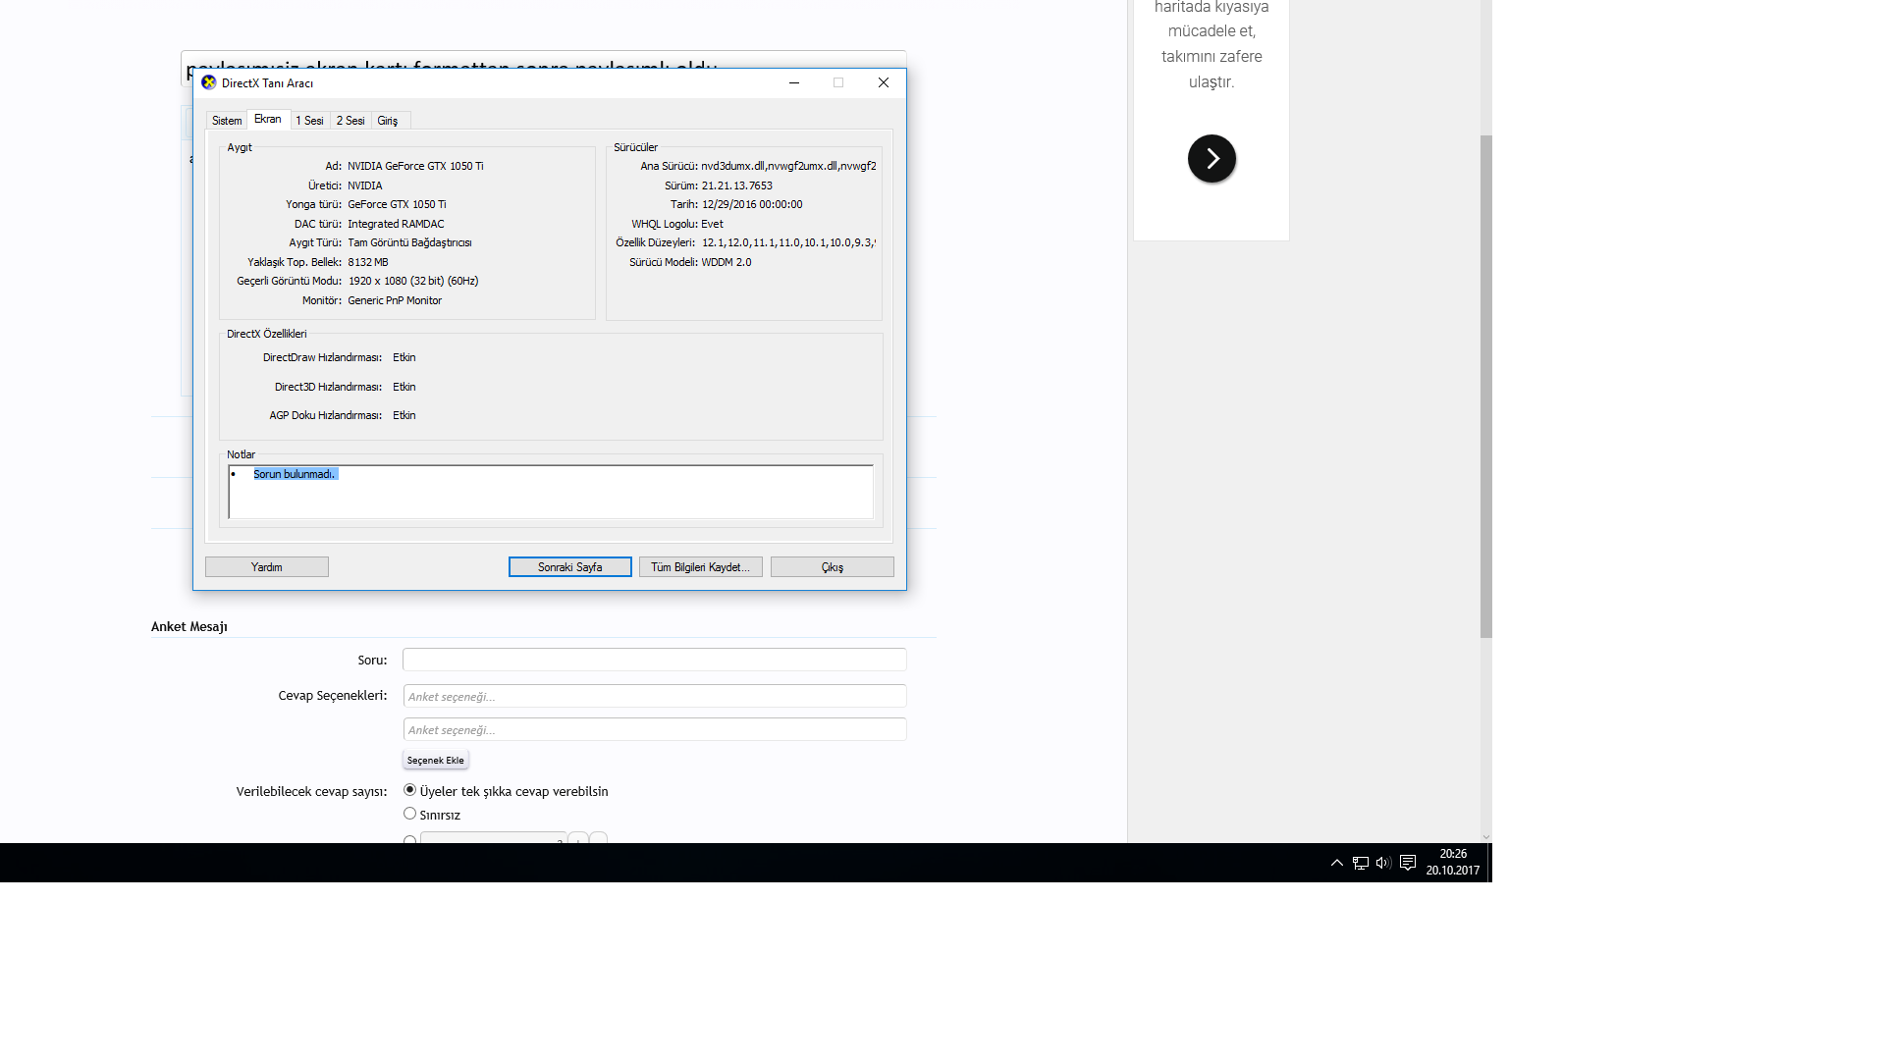Click the '8132 MB' memory value
This screenshot has height=1060, width=1885.
(368, 262)
